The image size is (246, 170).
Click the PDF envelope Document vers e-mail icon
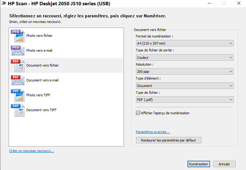click(x=18, y=80)
